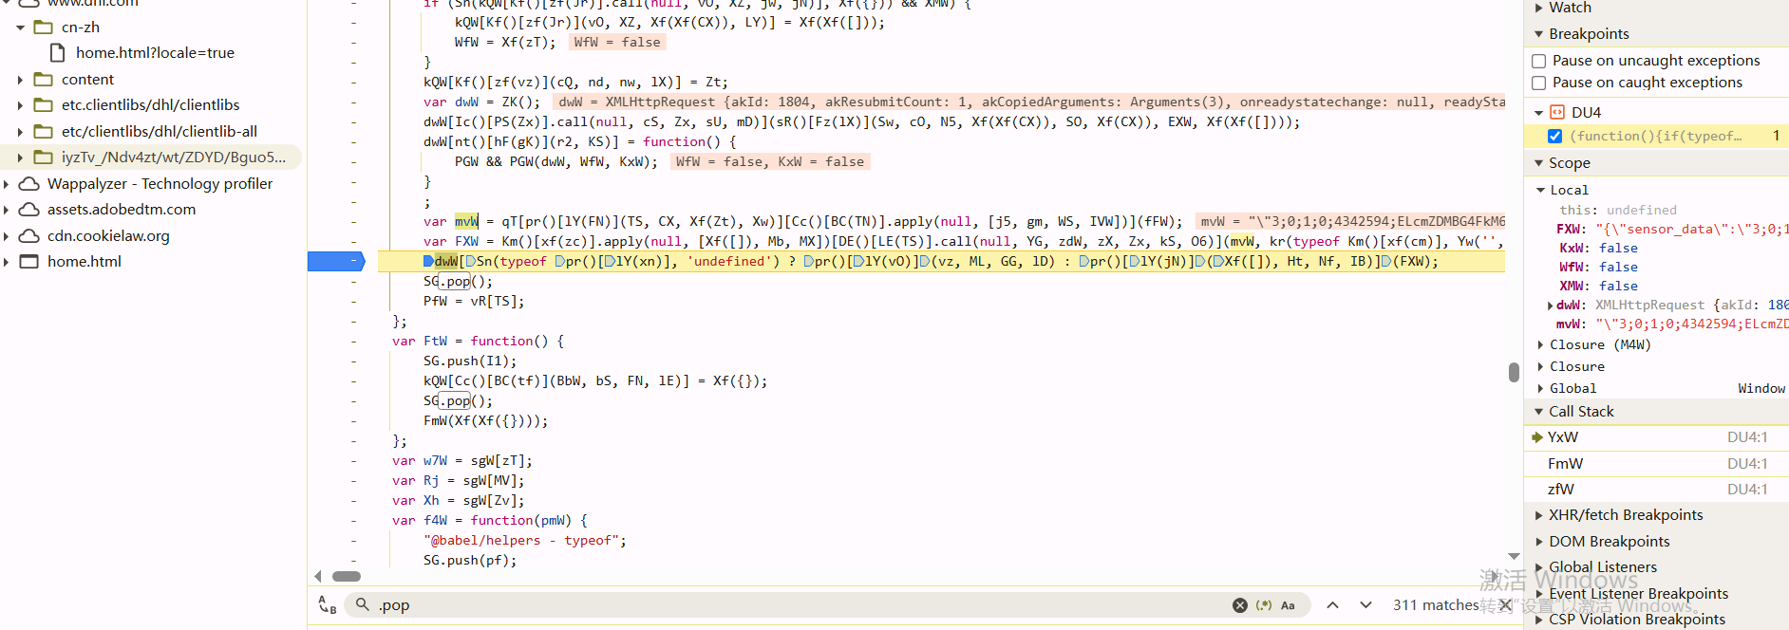
Task: Toggle find-and-replace mode in the search bar
Action: pyautogui.click(x=327, y=604)
